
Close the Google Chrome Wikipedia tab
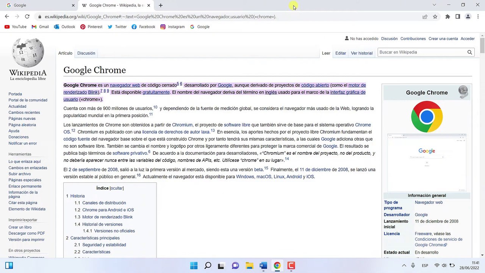[x=149, y=5]
